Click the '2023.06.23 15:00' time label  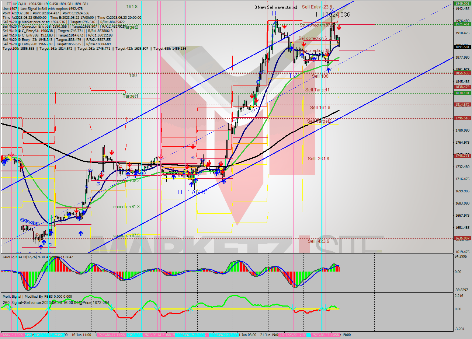[x=325, y=335]
